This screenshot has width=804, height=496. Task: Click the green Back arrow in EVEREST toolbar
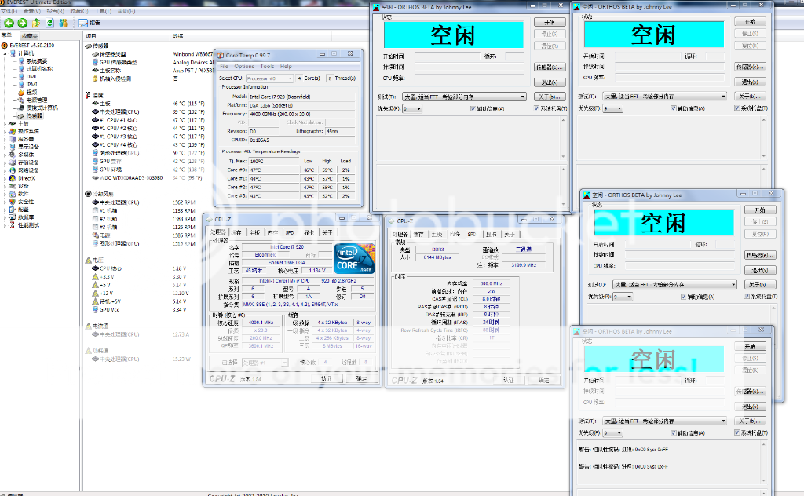pos(9,24)
